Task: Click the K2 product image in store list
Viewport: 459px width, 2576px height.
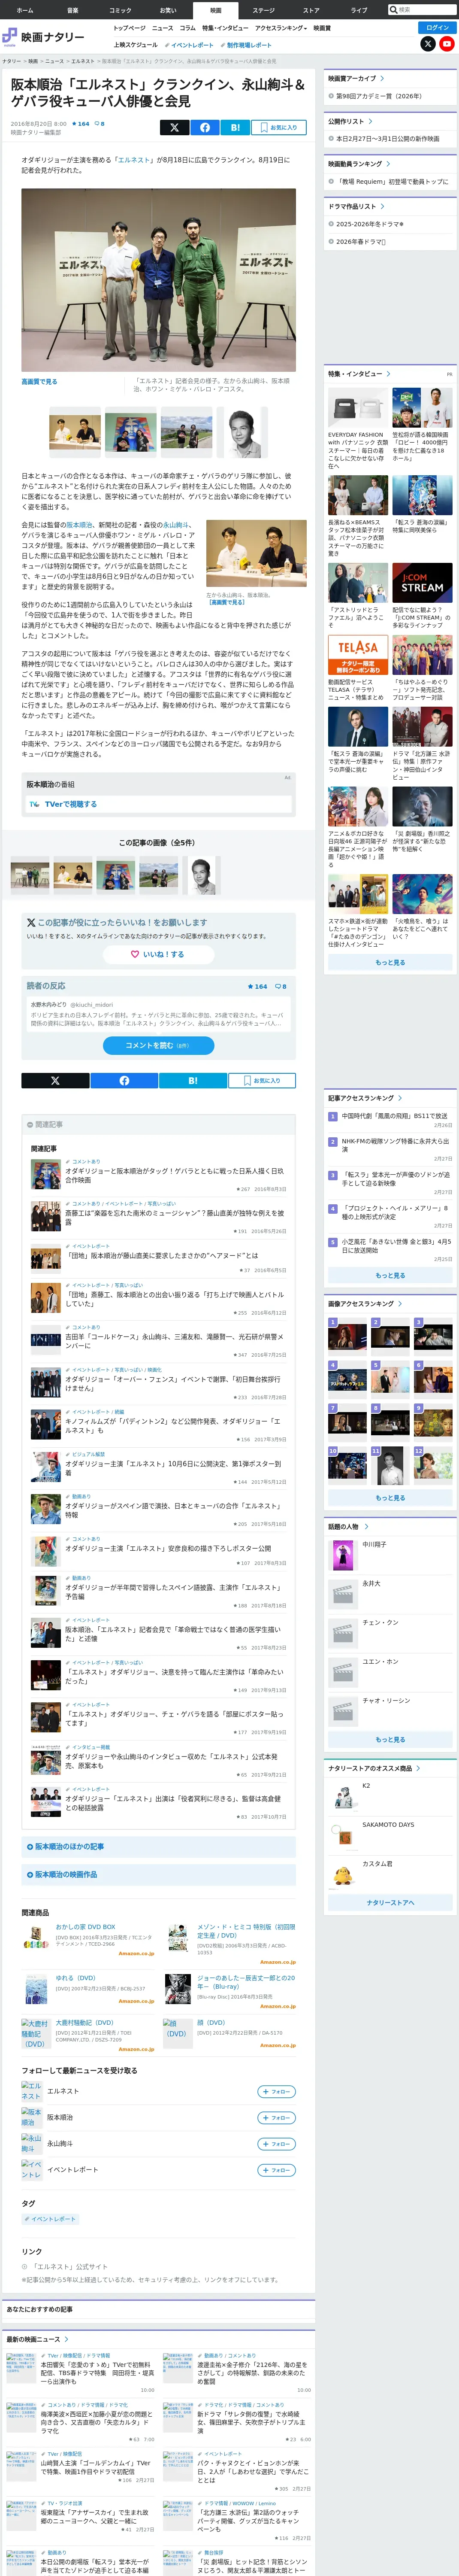Action: pos(344,1797)
